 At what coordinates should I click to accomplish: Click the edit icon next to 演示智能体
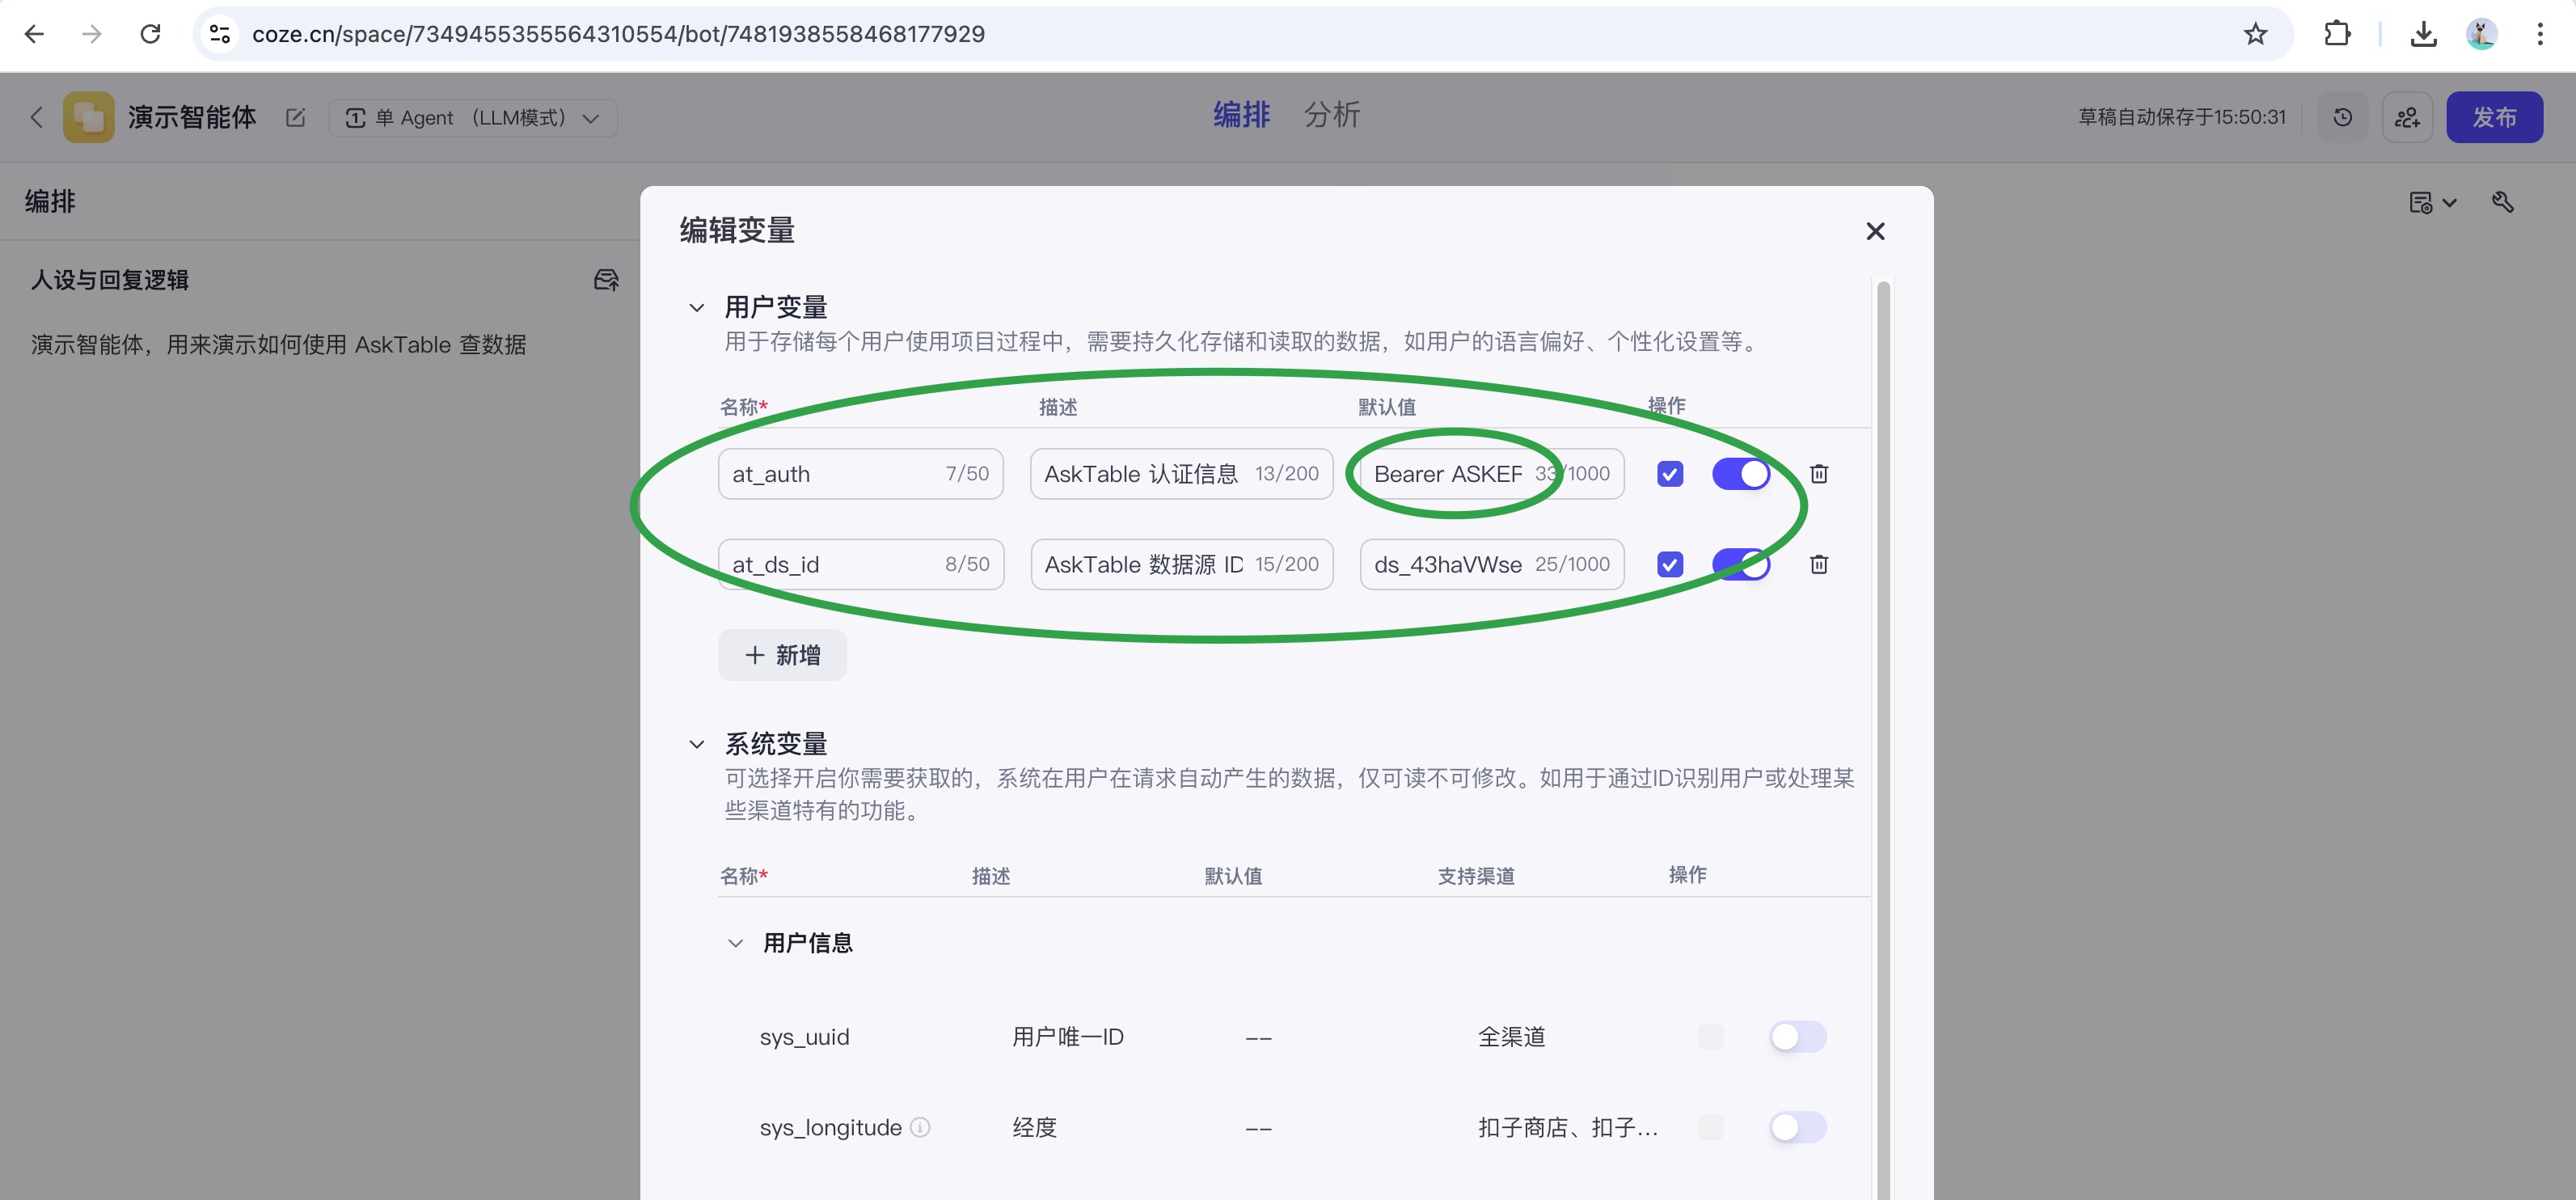point(295,118)
